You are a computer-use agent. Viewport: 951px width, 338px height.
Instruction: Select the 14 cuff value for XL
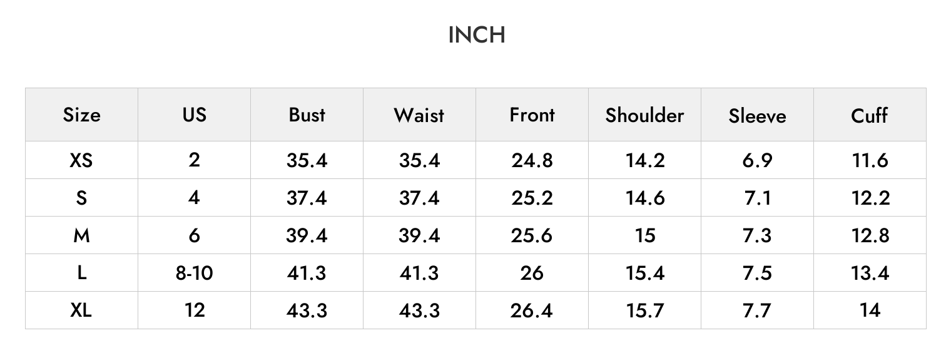(870, 310)
